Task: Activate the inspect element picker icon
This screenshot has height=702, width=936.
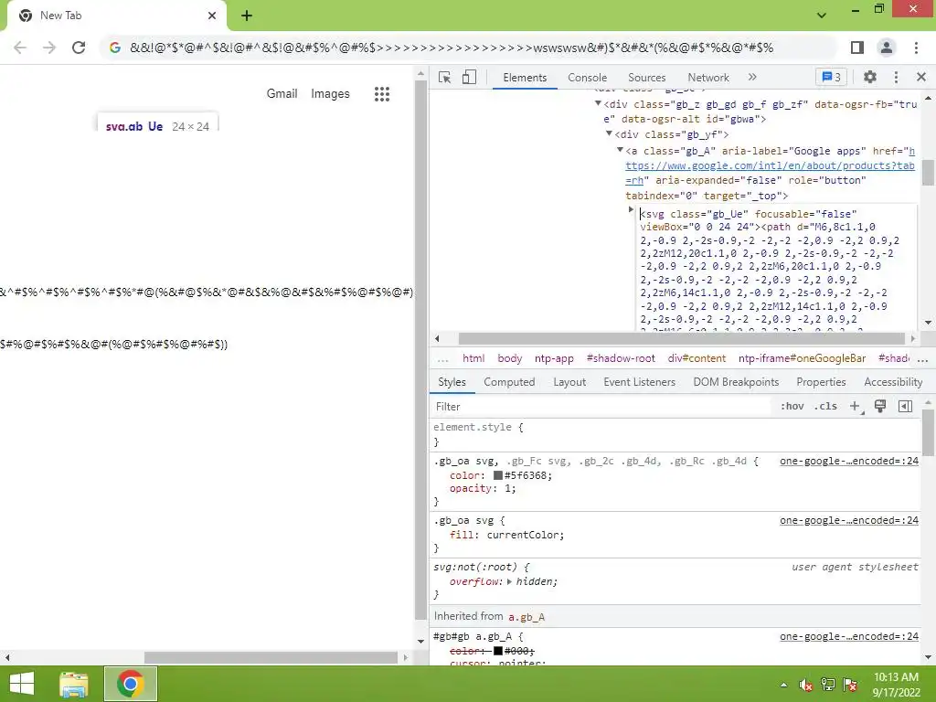Action: [x=445, y=77]
